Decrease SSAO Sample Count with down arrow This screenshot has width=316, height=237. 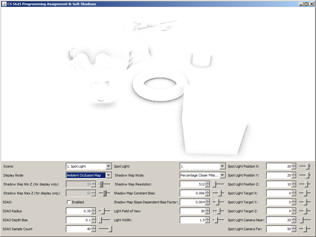(94, 231)
